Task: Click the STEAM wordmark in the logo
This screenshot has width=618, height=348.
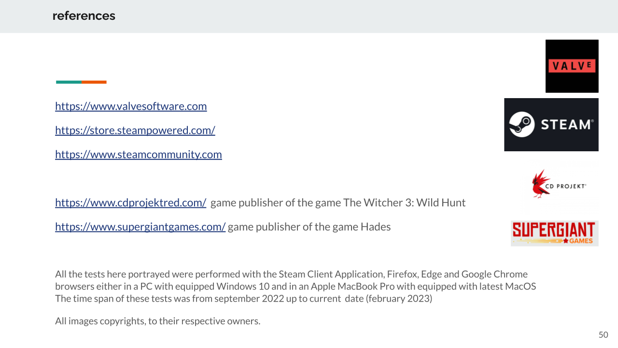Action: point(566,125)
